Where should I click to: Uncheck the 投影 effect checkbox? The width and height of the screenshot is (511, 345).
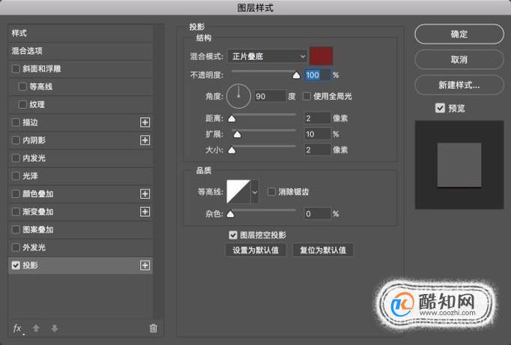tap(16, 265)
